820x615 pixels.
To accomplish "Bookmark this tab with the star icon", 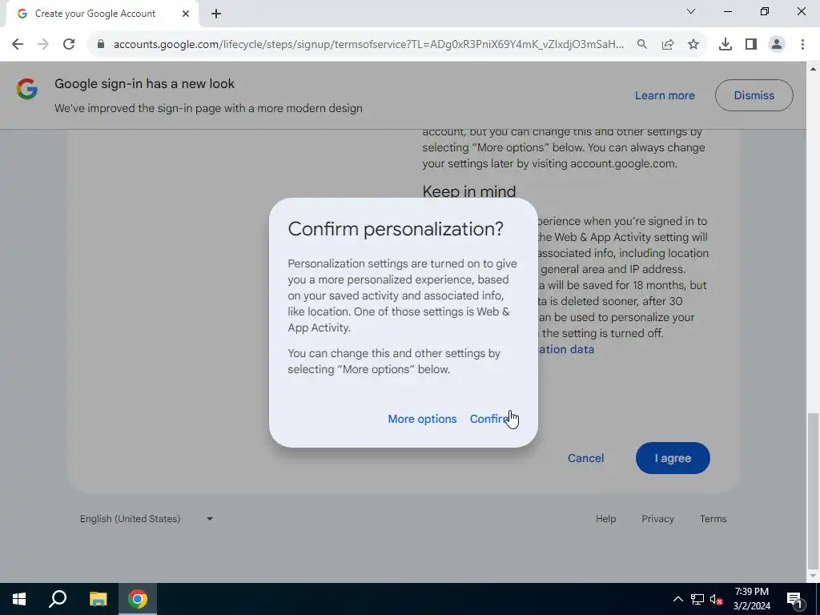I will [693, 44].
